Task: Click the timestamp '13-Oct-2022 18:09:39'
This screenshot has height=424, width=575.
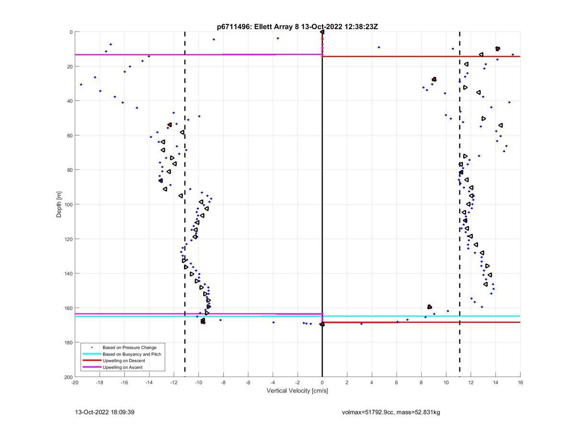Action: click(x=104, y=412)
